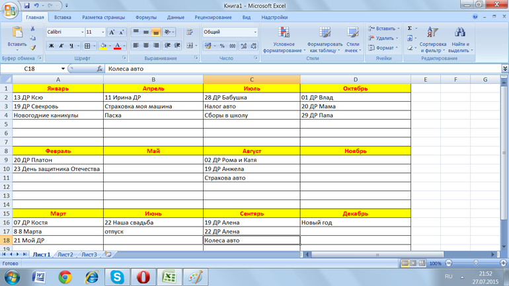The image size is (509, 286).
Task: Toggle bottom vertical alignment button
Action: click(156, 32)
